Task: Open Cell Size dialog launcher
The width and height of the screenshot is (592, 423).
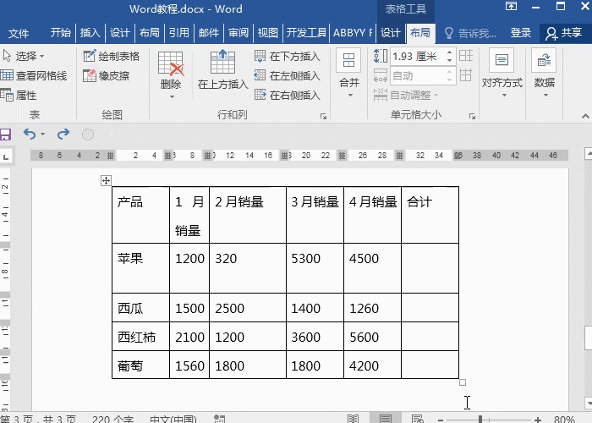Action: 472,117
